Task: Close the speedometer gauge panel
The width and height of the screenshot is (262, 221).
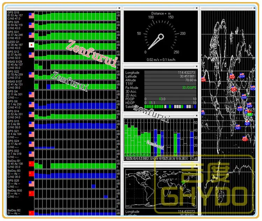Action: (197, 8)
